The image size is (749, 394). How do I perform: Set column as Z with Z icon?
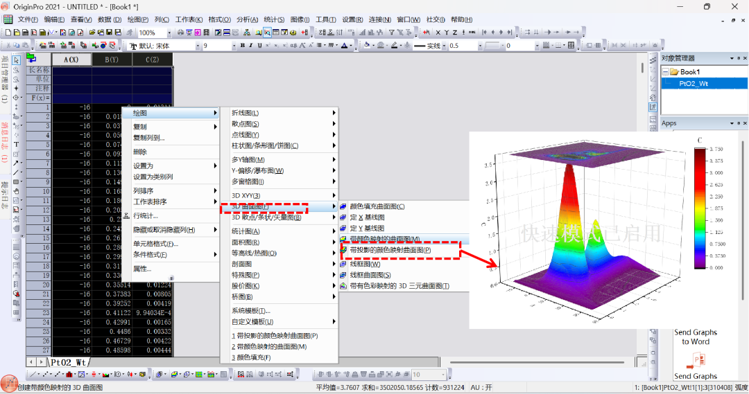[455, 33]
